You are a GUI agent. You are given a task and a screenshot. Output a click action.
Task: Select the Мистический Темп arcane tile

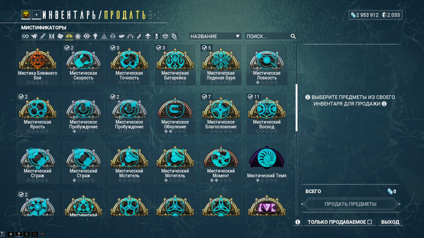(267, 163)
